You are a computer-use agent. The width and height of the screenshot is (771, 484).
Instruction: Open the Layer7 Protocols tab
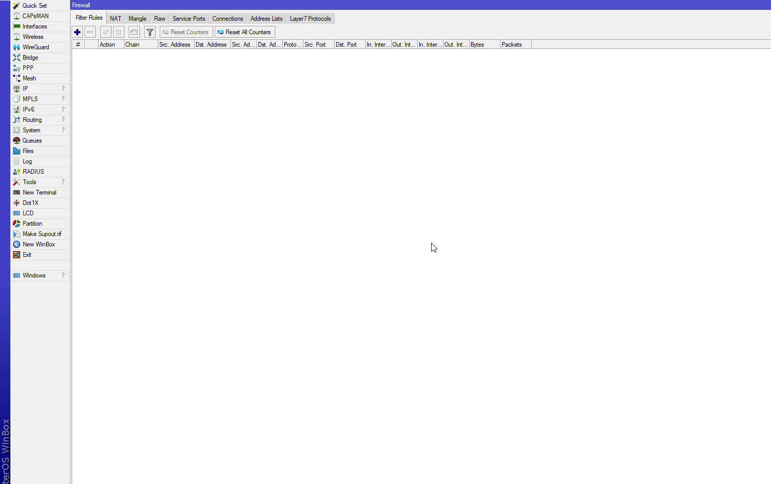pos(310,19)
